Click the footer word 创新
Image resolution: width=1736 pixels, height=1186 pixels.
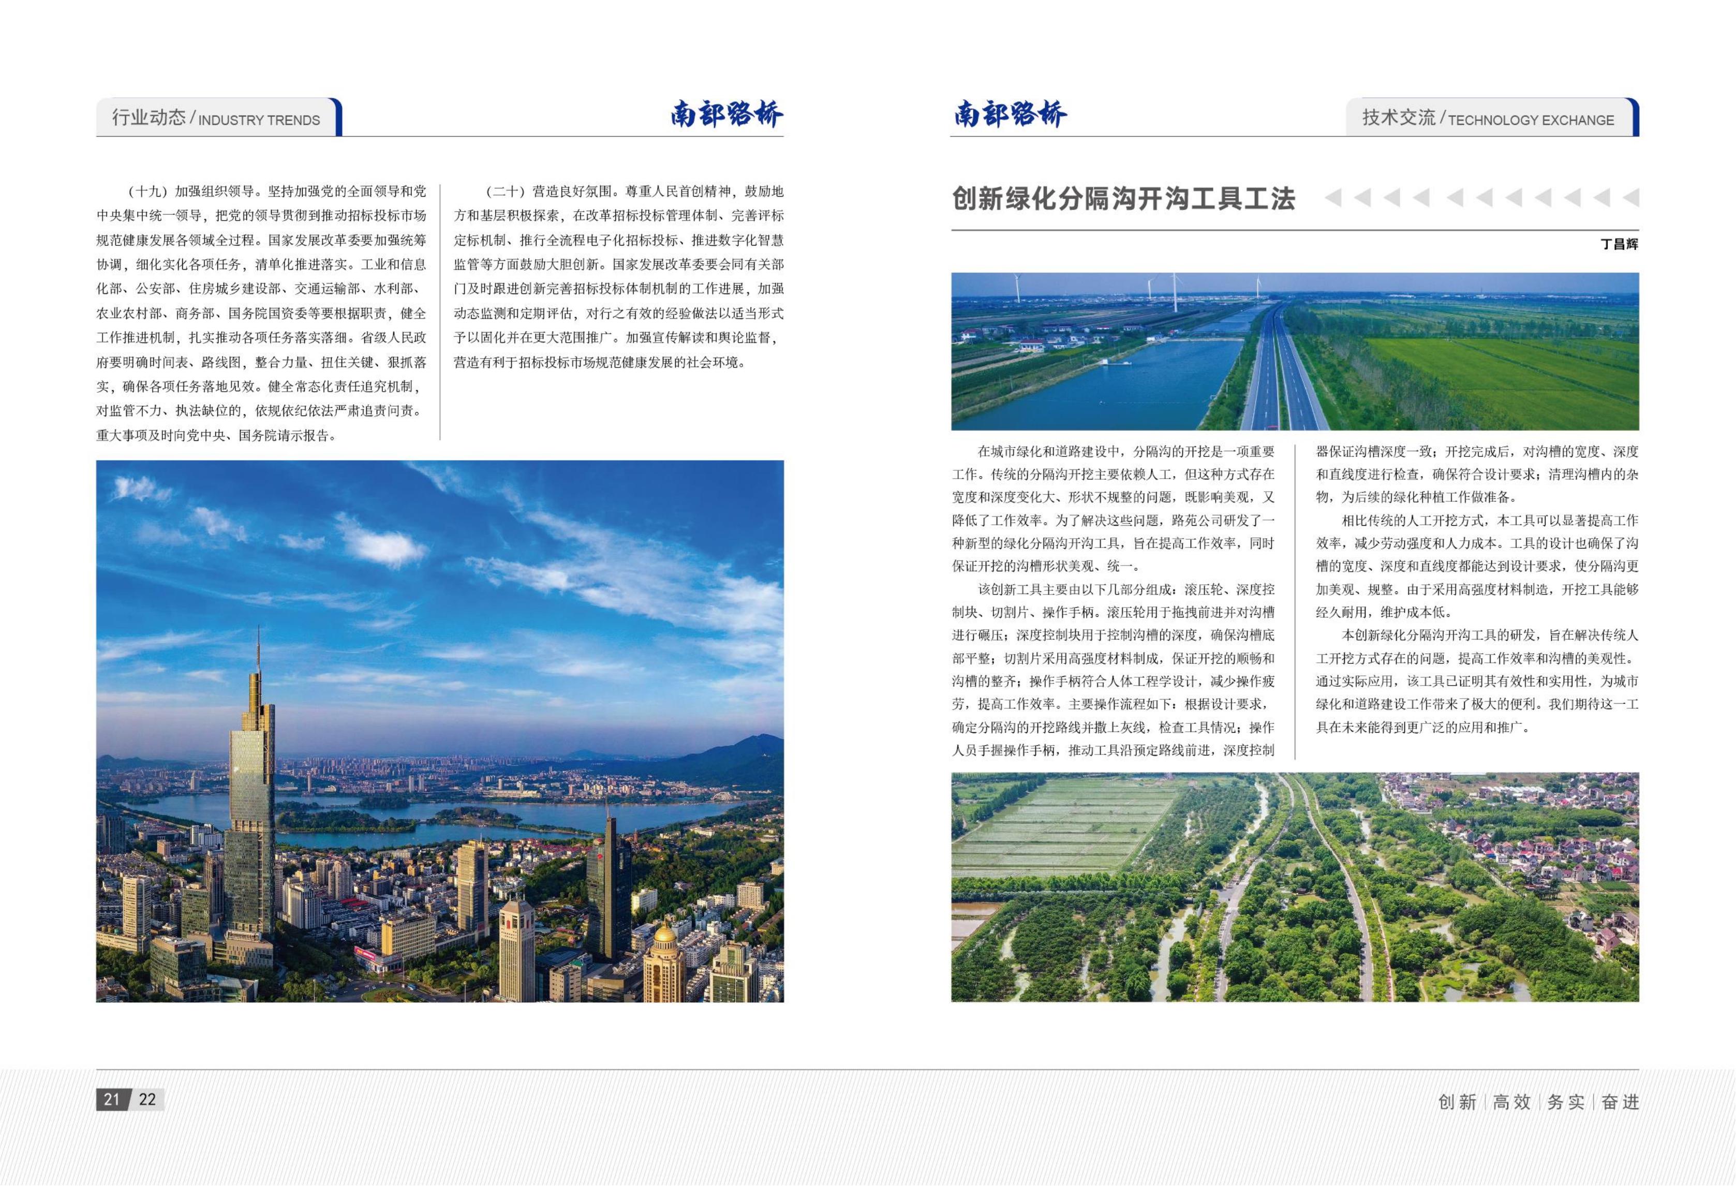1458,1102
